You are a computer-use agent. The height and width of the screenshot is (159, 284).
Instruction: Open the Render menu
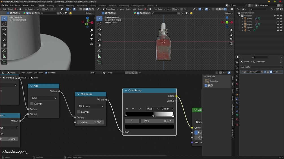(18, 5)
